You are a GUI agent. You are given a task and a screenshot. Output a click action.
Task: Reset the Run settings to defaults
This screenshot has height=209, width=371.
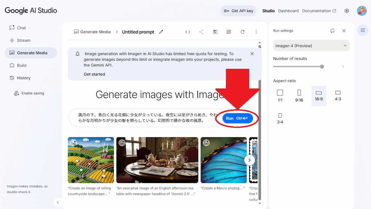(x=332, y=31)
